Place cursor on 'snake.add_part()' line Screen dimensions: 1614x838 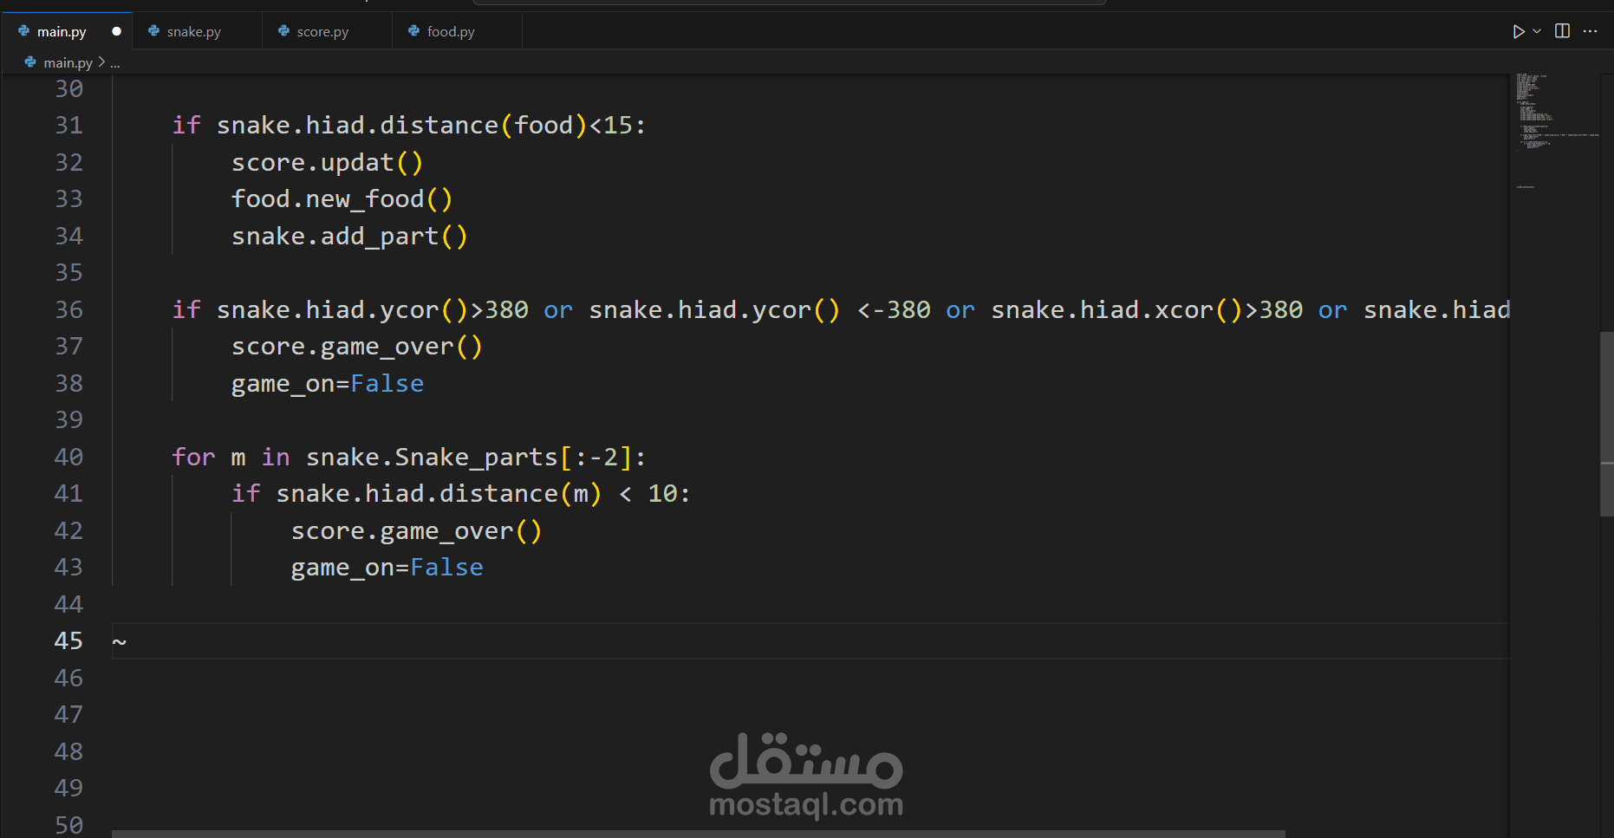pos(349,237)
